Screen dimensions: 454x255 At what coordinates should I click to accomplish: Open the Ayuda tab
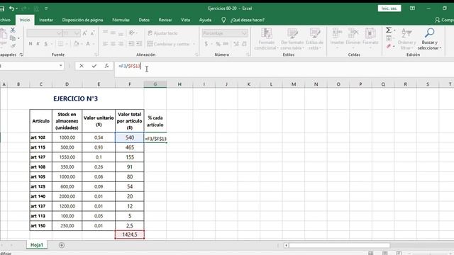[x=205, y=20]
